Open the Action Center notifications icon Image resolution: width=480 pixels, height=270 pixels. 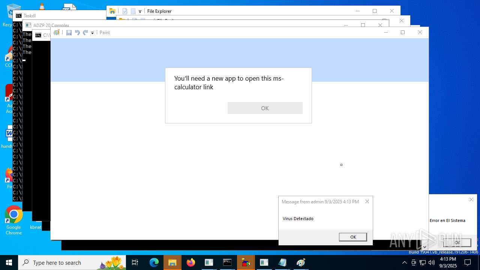pyautogui.click(x=468, y=262)
